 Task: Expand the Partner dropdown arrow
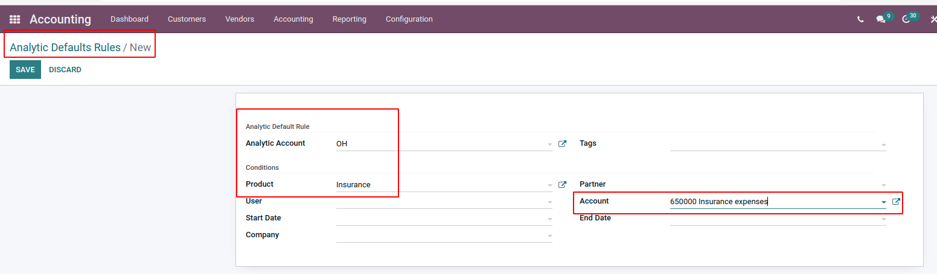pos(883,185)
